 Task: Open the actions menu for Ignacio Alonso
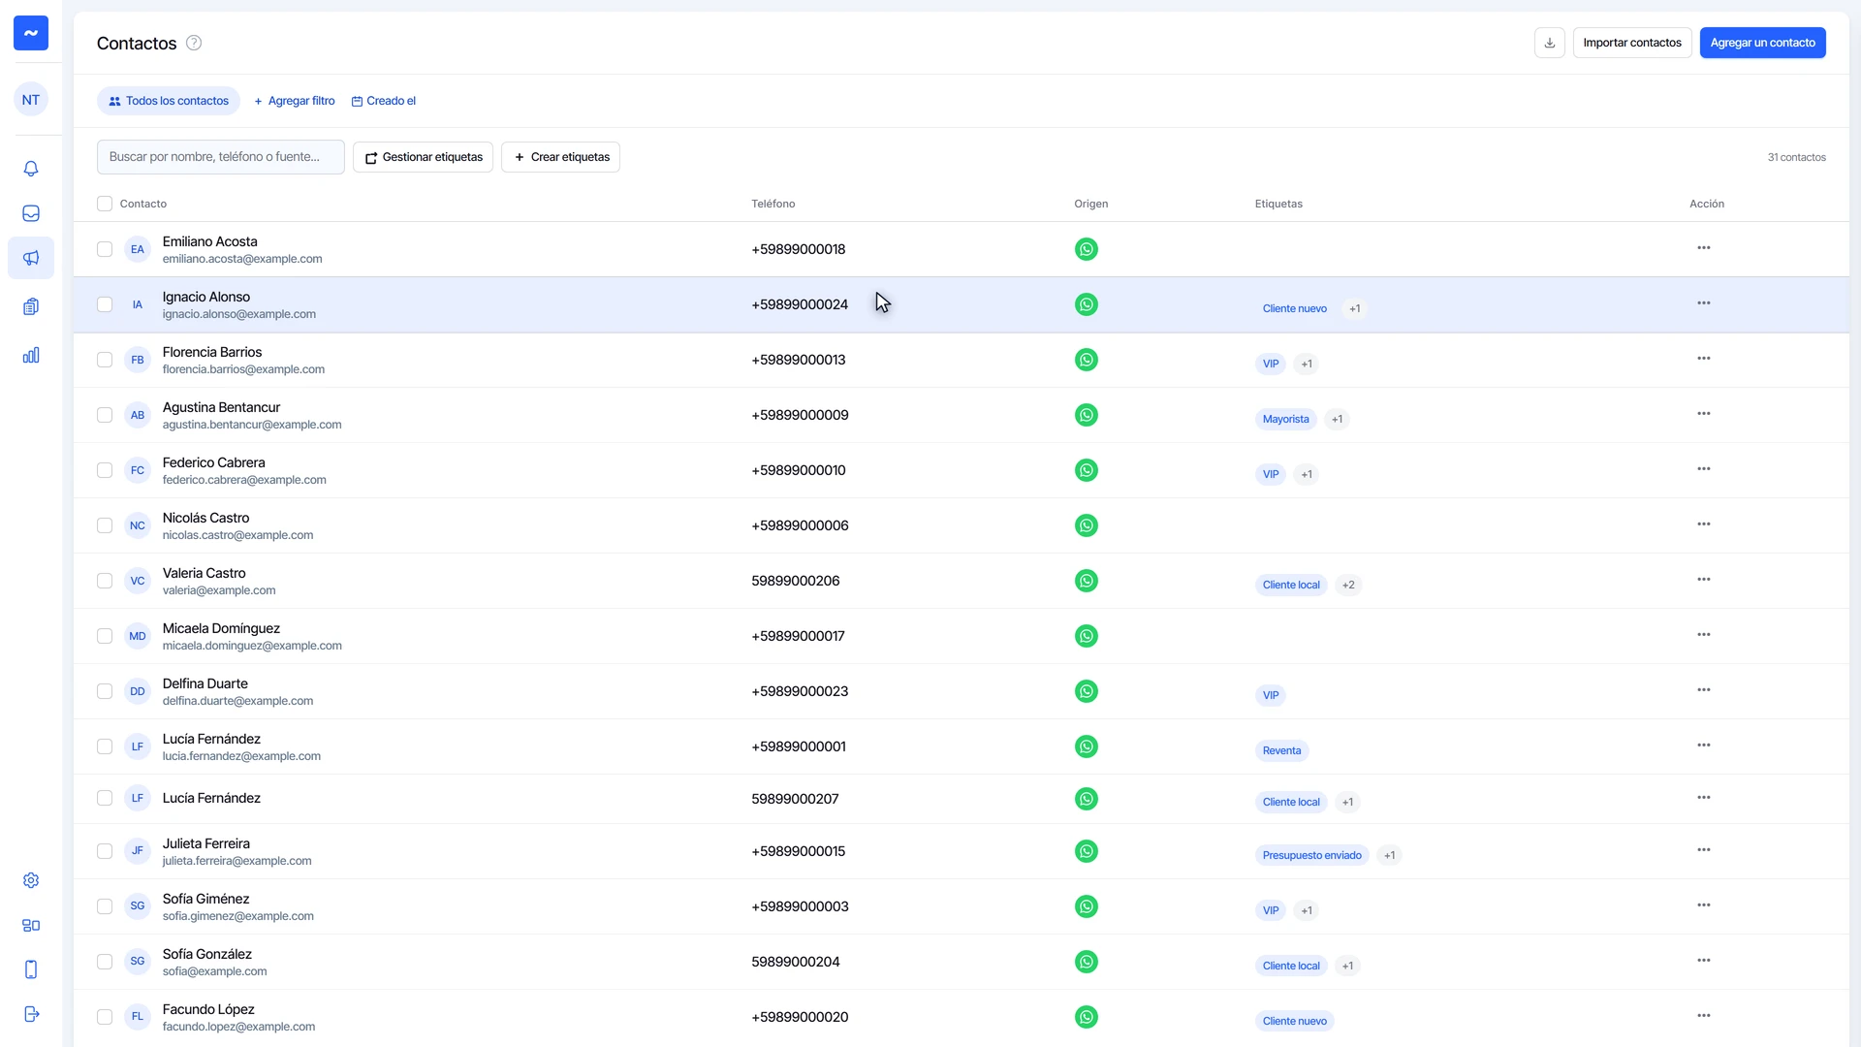(x=1704, y=303)
